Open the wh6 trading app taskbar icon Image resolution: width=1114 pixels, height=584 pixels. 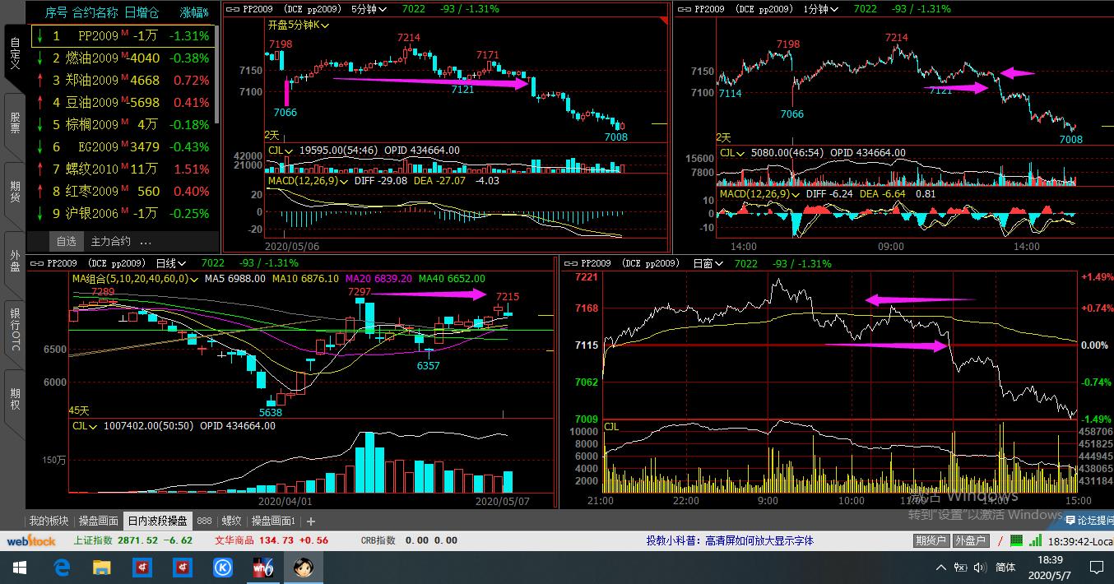(x=262, y=568)
